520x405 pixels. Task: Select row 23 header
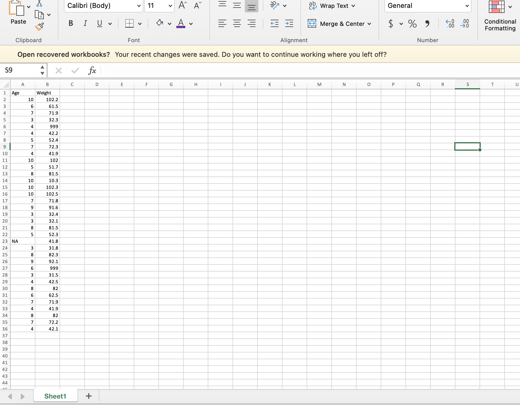click(x=5, y=241)
